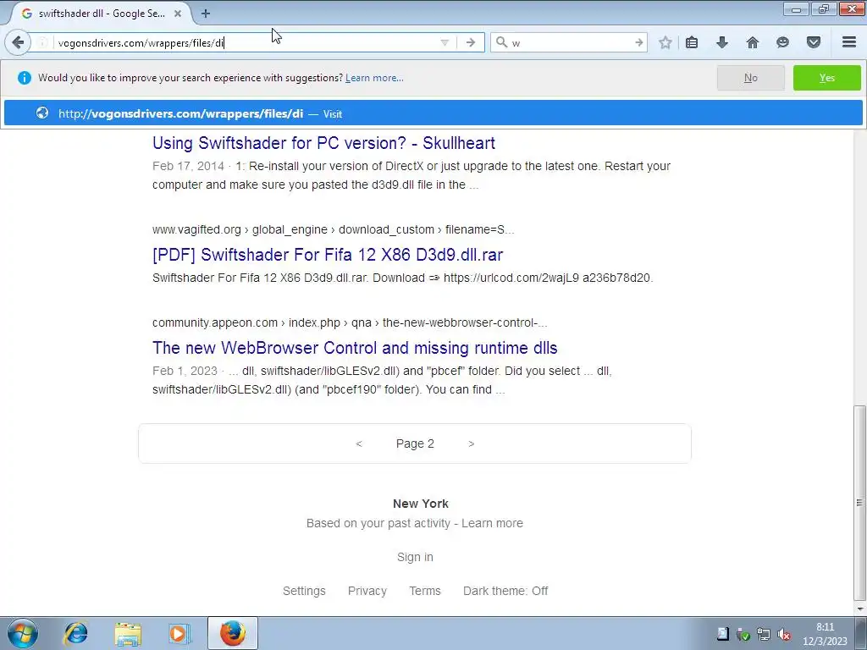Viewport: 867px width, 650px height.
Task: Select the vogonsdrivers.com Visit autocomplete suggestion
Action: [x=433, y=113]
